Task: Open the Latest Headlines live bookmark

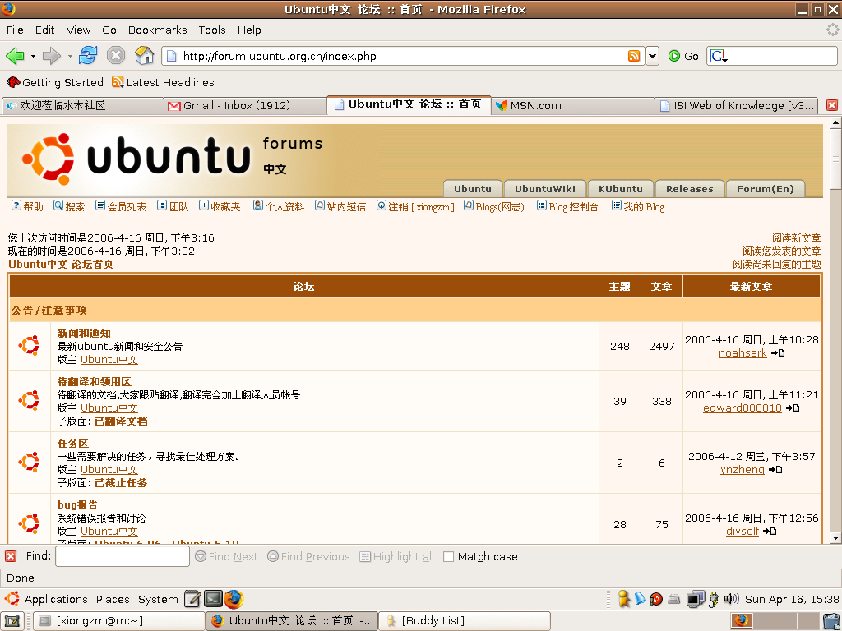Action: pyautogui.click(x=164, y=82)
